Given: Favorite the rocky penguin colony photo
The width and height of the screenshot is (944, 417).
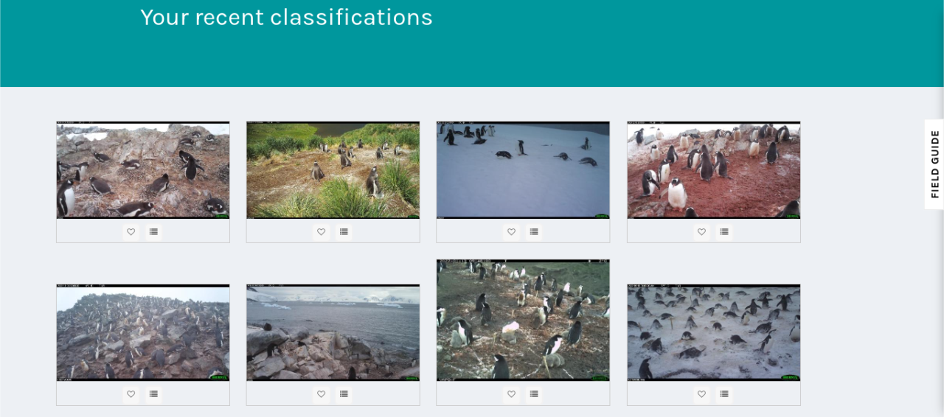Looking at the screenshot, I should (x=131, y=231).
